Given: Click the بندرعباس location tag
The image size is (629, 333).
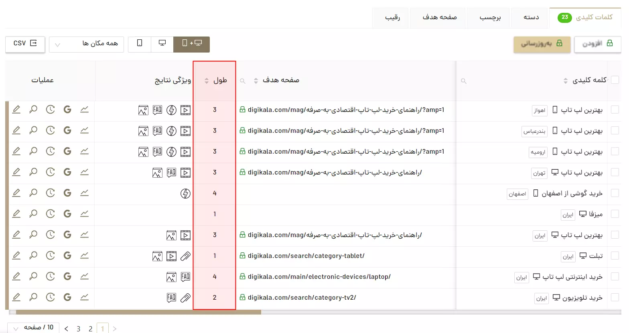Looking at the screenshot, I should [535, 131].
